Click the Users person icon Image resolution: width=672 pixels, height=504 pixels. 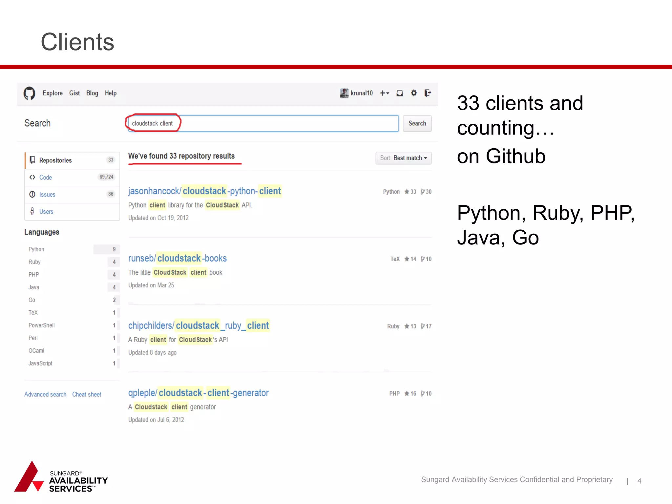[32, 211]
